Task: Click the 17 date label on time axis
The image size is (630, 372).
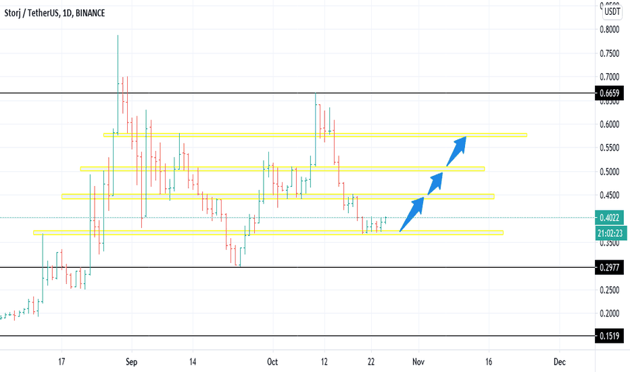Action: [62, 362]
